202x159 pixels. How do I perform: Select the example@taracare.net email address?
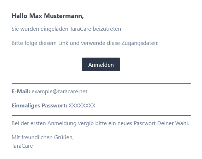[59, 92]
